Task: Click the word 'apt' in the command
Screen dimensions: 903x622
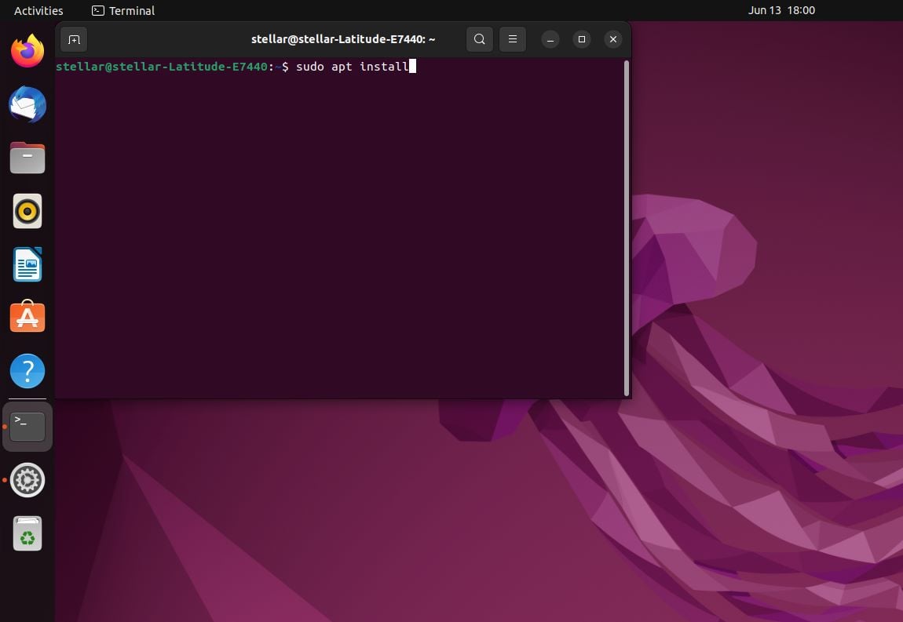Action: [x=342, y=67]
